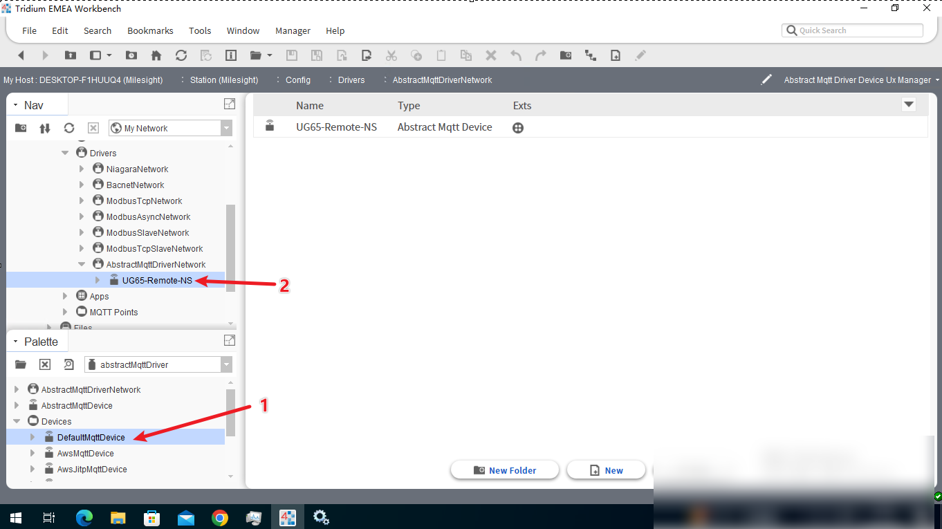Click the hierarchy tree icon in the toolbar
942x529 pixels.
(x=591, y=55)
